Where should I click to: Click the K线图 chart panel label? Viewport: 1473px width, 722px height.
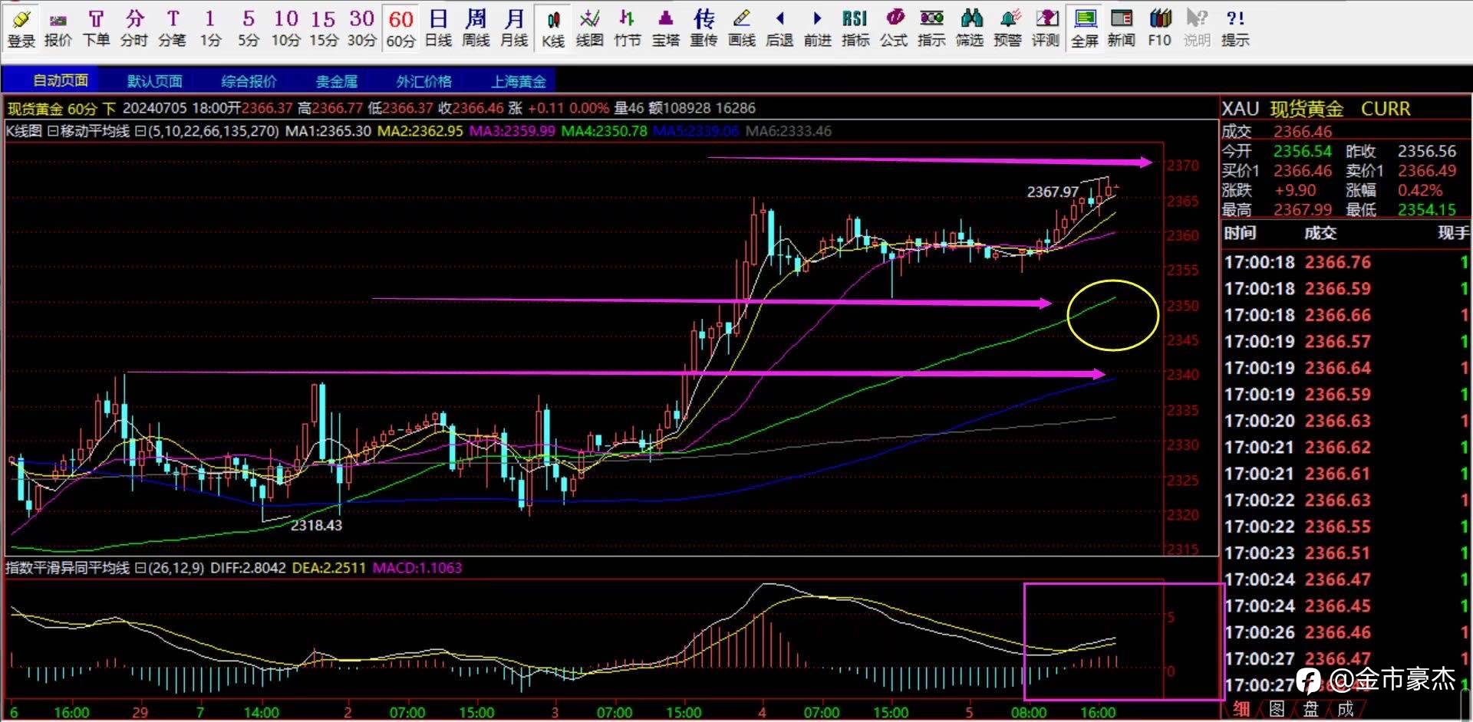(24, 131)
